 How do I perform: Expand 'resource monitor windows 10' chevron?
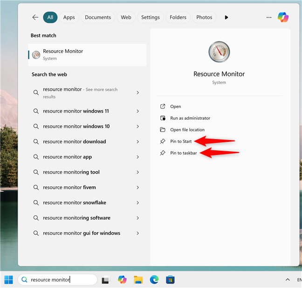click(137, 126)
